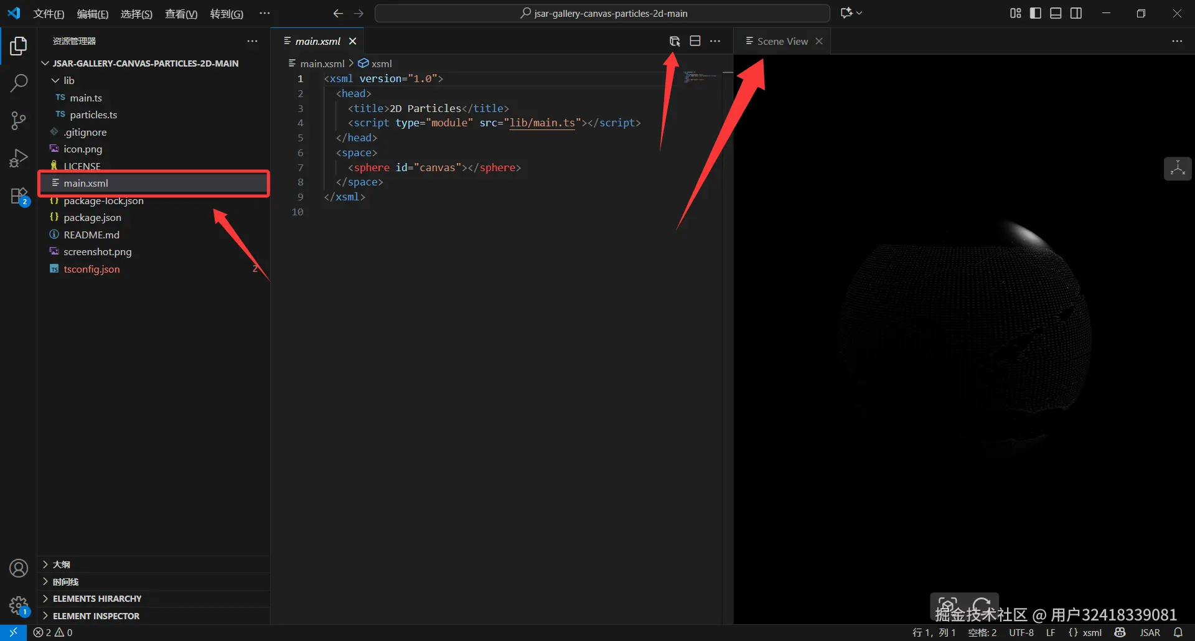Image resolution: width=1195 pixels, height=641 pixels.
Task: Click the open scene preview icon
Action: 675,41
